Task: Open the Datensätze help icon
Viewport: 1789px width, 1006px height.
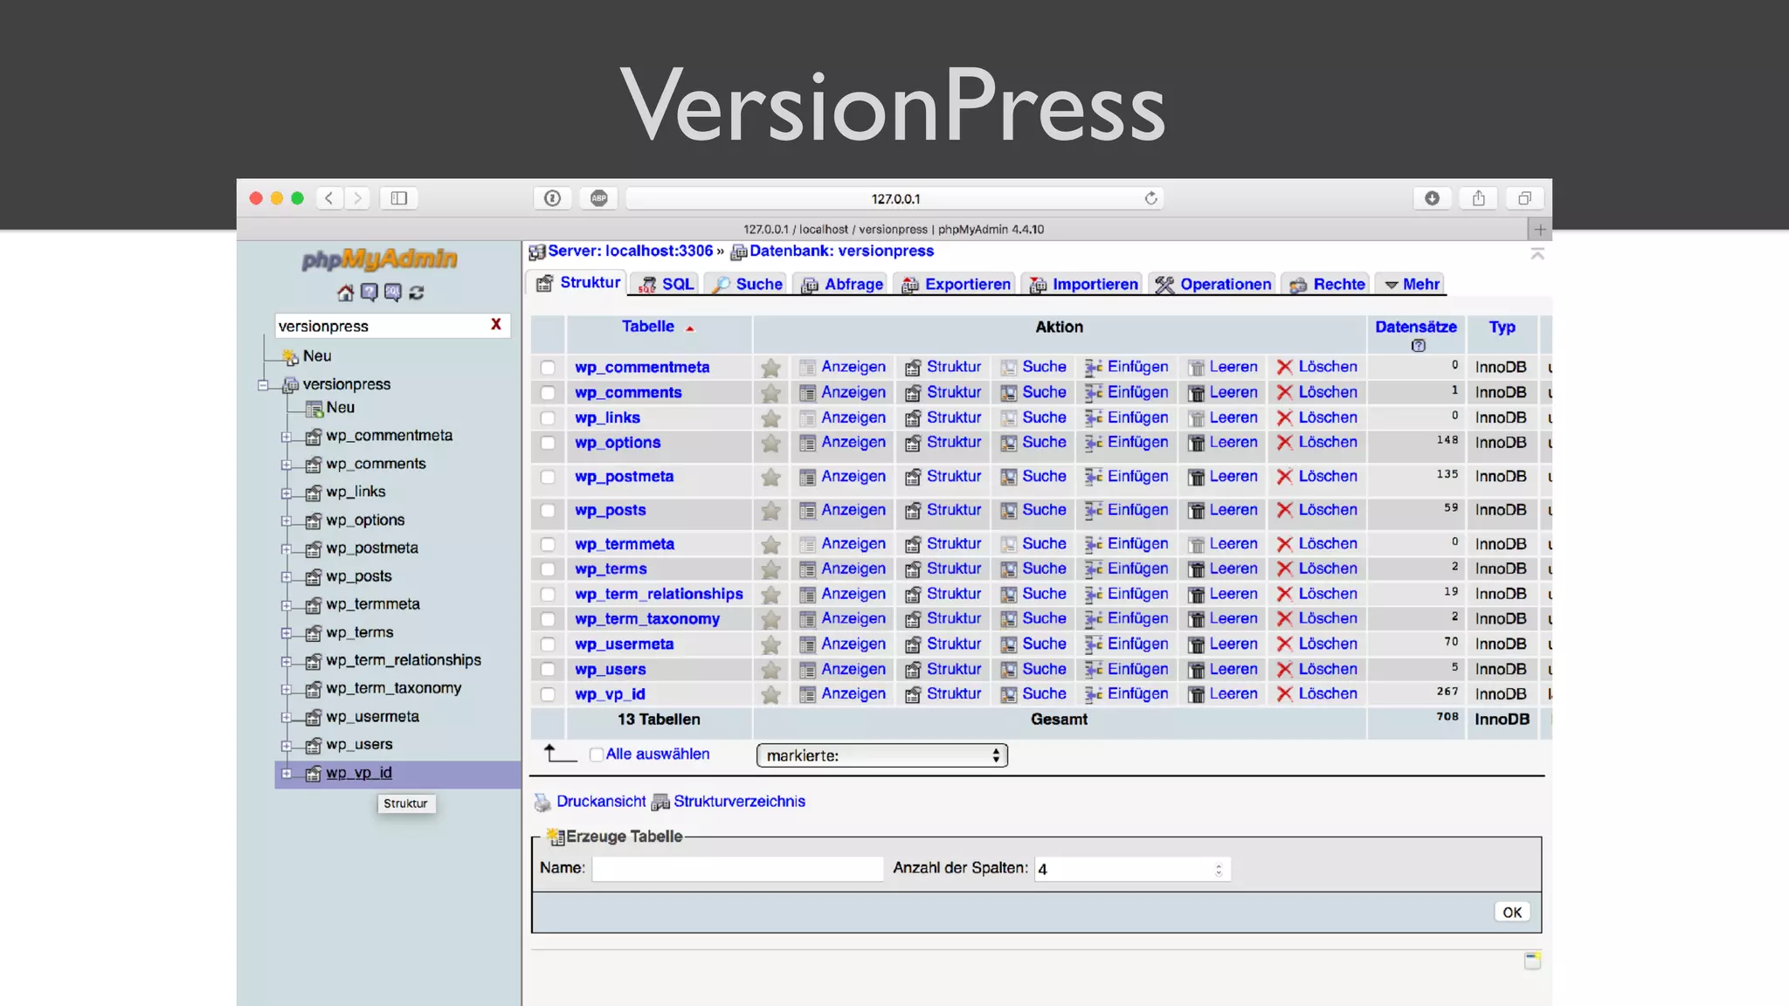Action: click(x=1418, y=345)
